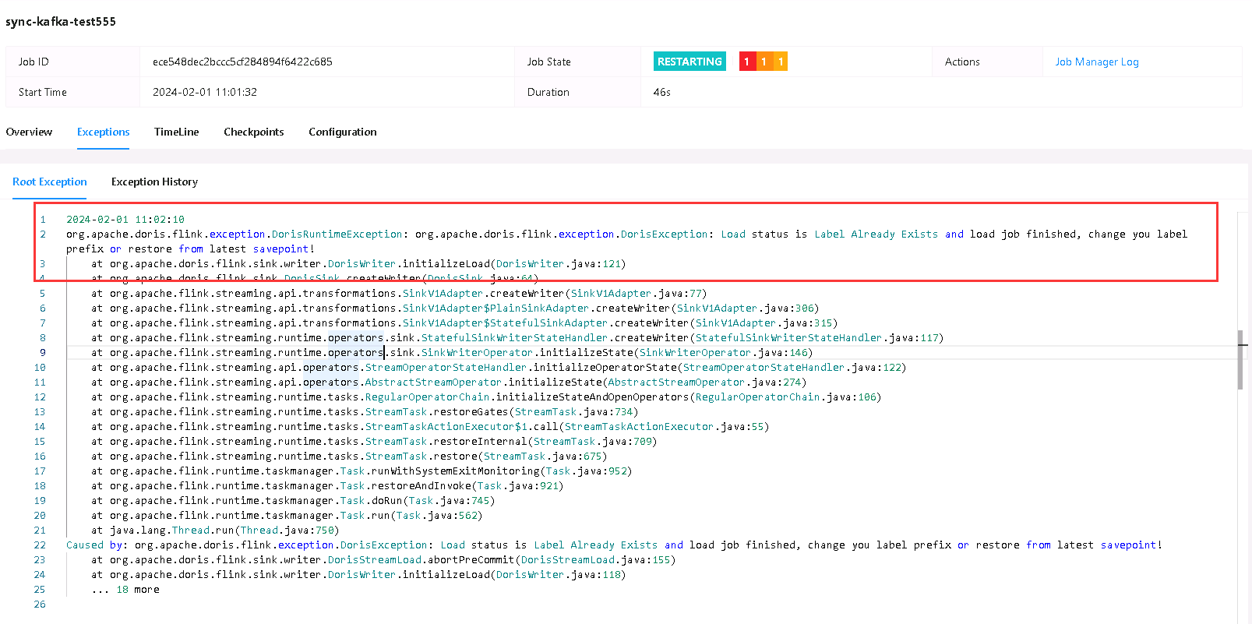The image size is (1252, 624).
Task: Click the SinkV1Adapter.java:315 stack entry
Action: pyautogui.click(x=464, y=323)
